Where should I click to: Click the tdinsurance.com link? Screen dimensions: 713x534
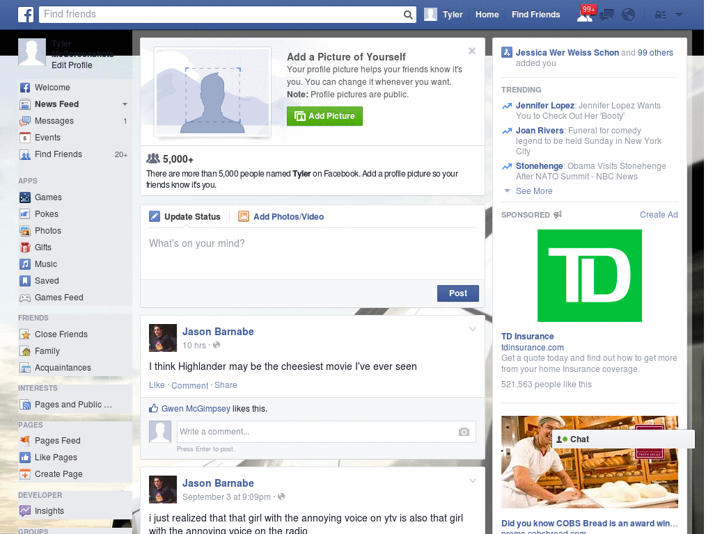pyautogui.click(x=533, y=348)
